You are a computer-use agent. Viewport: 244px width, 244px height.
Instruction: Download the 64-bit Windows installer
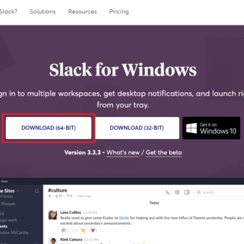click(x=49, y=128)
